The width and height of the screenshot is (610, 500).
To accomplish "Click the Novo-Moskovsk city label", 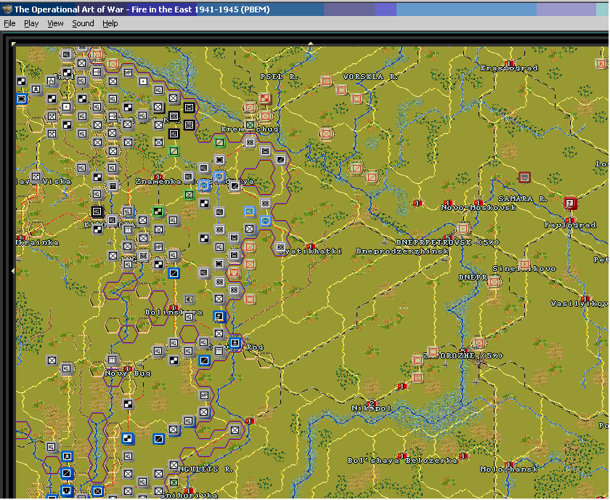I will pyautogui.click(x=479, y=208).
